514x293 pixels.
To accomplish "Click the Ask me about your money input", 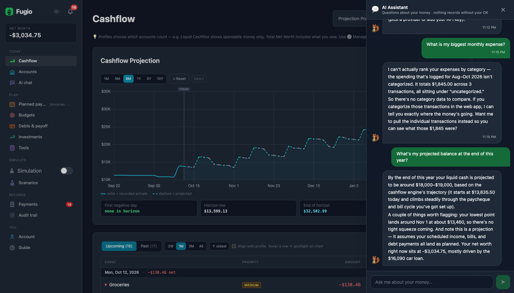I will 432,282.
